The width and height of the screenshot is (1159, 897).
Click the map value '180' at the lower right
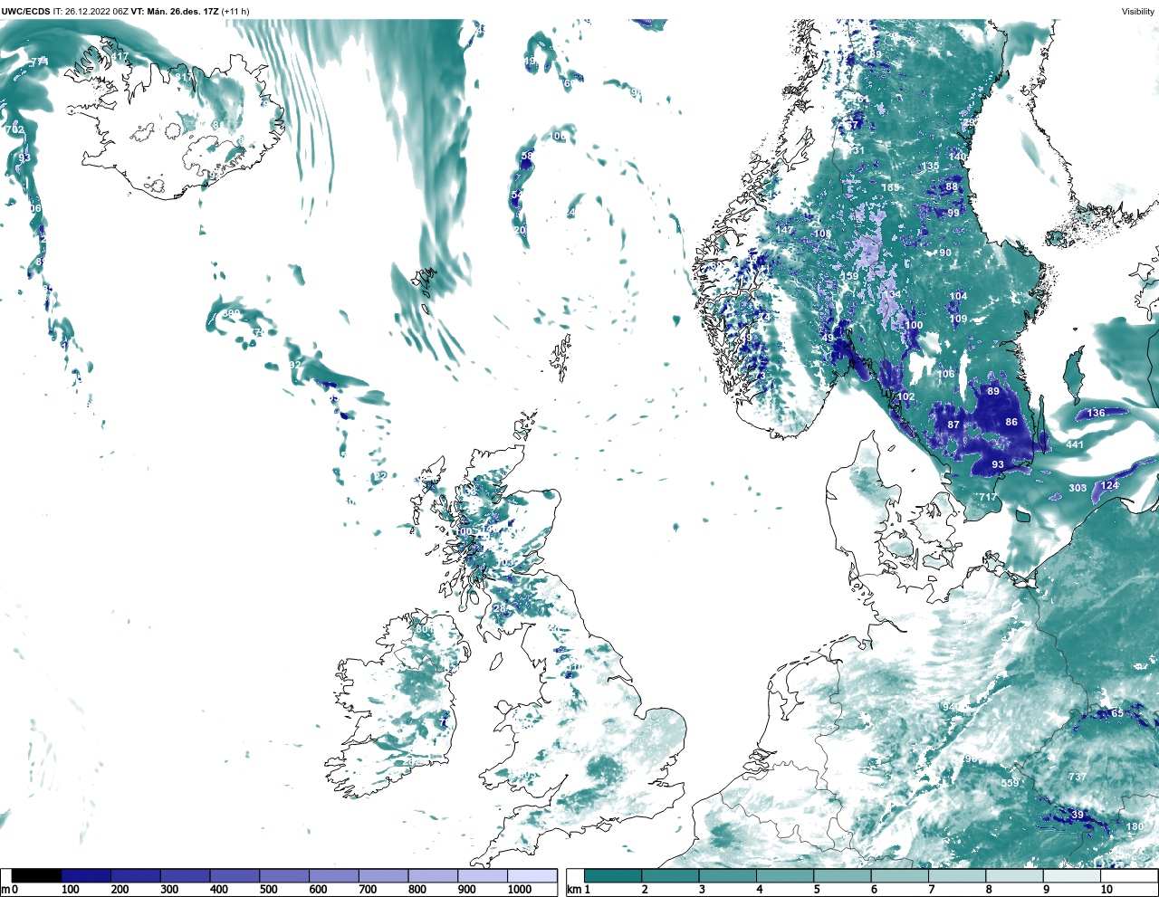coord(1135,826)
